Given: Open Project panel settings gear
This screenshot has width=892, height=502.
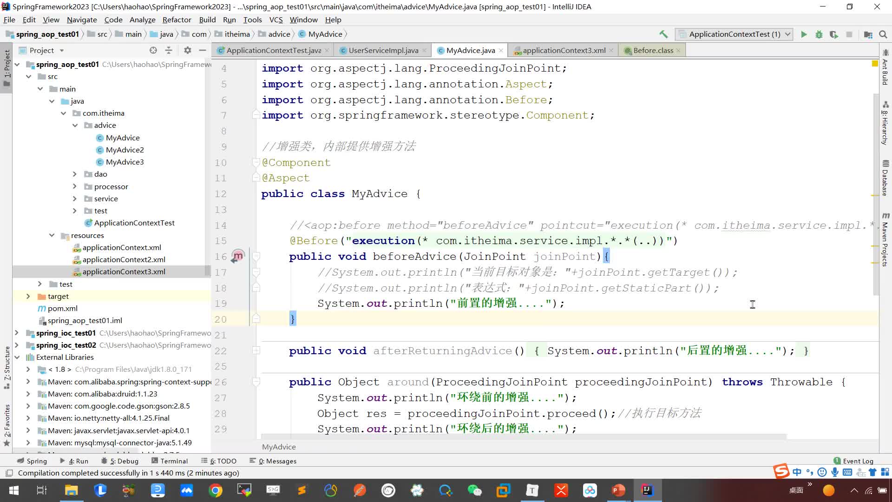Looking at the screenshot, I should [x=187, y=50].
